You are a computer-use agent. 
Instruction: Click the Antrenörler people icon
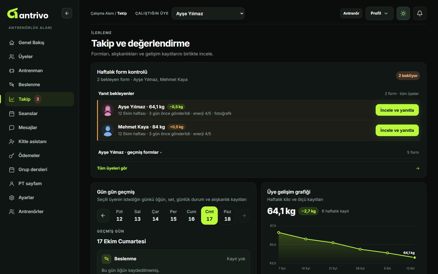click(x=12, y=212)
